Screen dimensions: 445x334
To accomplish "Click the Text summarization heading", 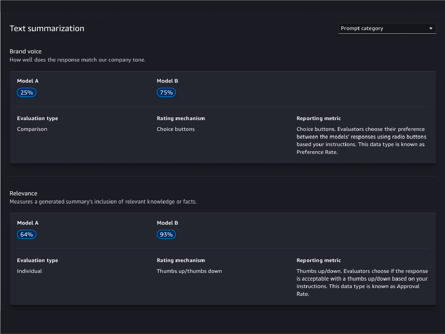I will click(47, 29).
